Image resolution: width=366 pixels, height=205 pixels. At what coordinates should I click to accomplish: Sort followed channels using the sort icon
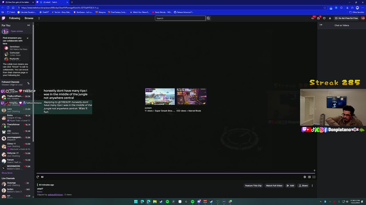point(28,83)
